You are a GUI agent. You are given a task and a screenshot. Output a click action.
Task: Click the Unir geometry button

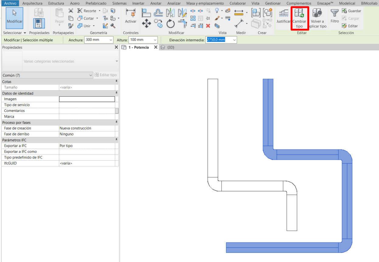click(84, 26)
